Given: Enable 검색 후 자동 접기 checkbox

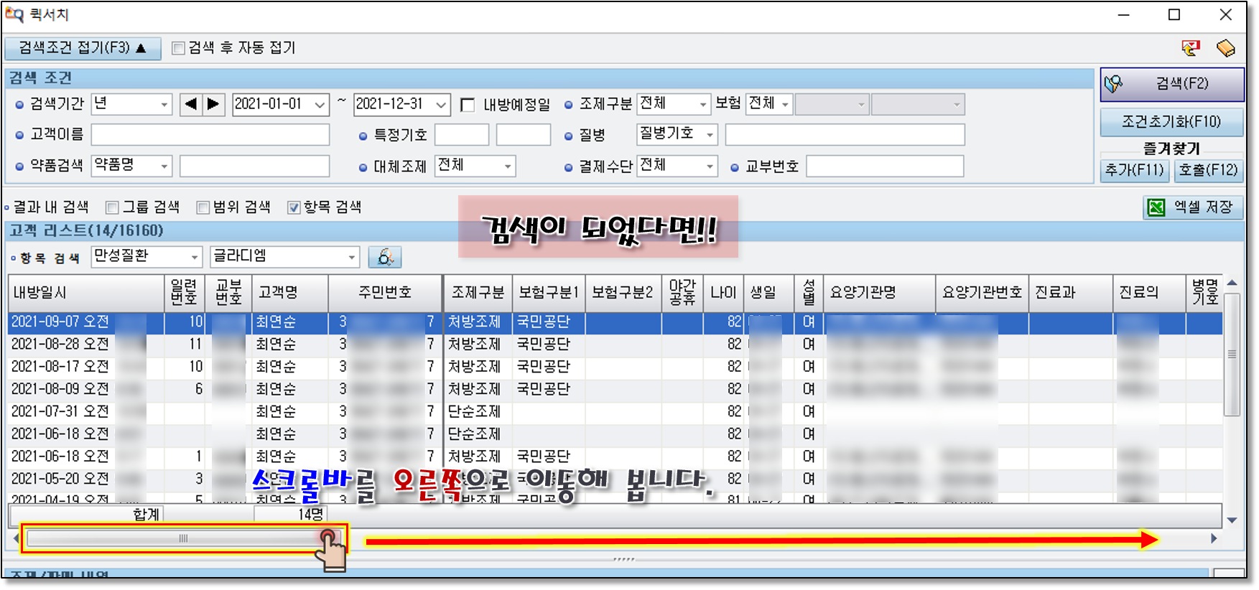Looking at the screenshot, I should point(178,48).
